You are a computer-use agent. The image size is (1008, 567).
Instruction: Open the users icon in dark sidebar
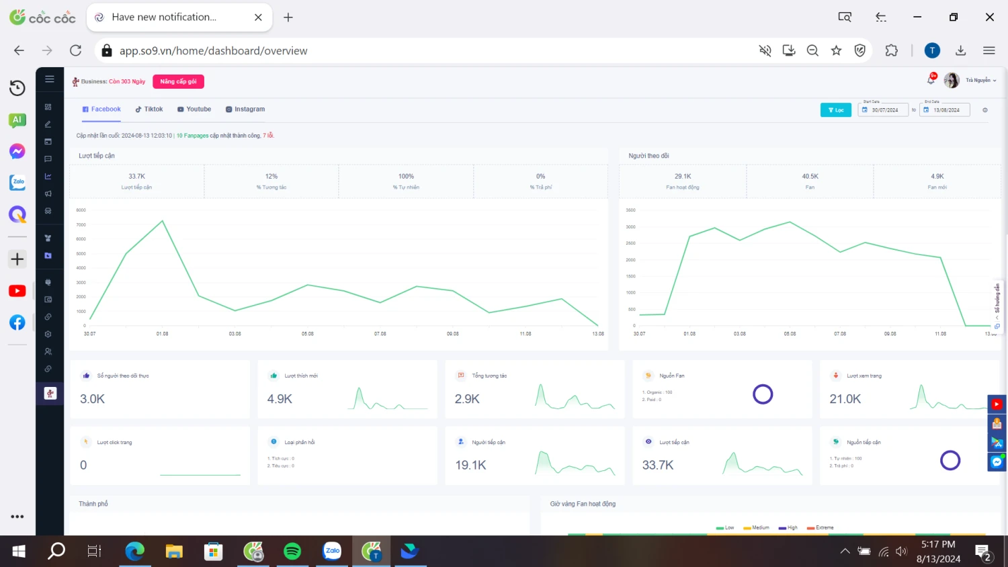pos(48,351)
